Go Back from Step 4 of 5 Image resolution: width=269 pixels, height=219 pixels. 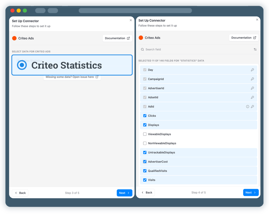(147, 192)
